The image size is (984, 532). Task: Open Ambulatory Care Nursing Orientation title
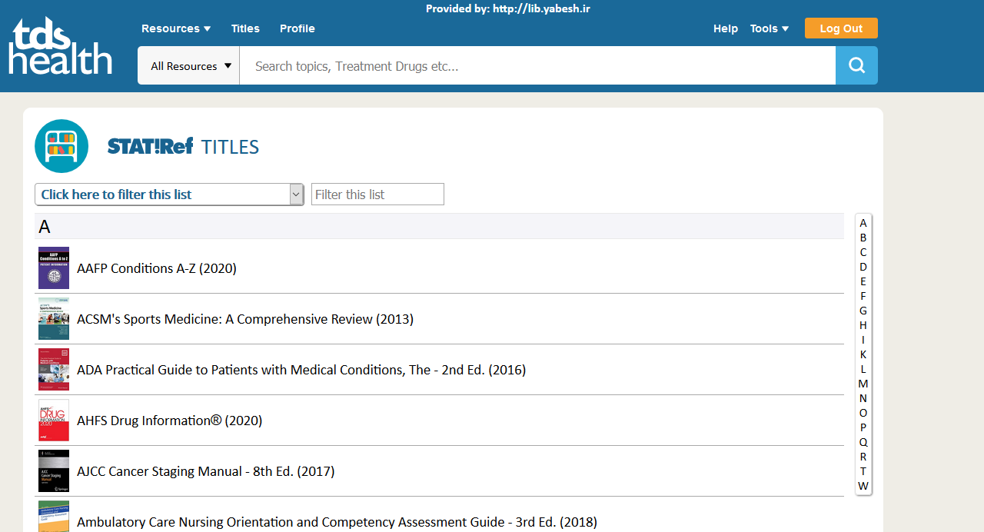337,522
